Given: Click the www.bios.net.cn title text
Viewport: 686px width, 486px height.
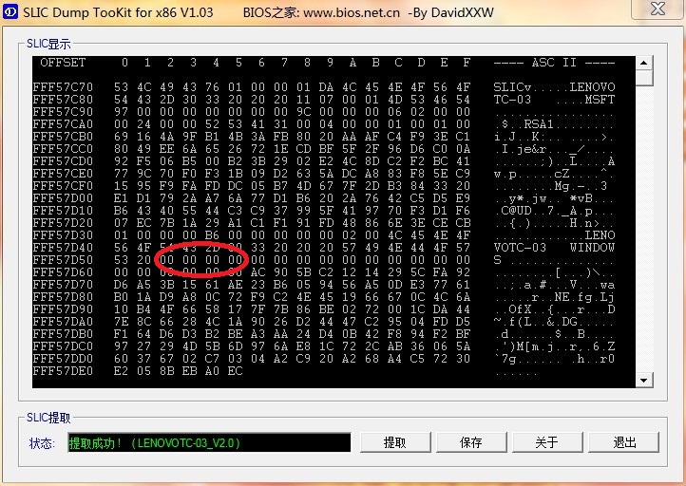Looking at the screenshot, I should click(352, 12).
